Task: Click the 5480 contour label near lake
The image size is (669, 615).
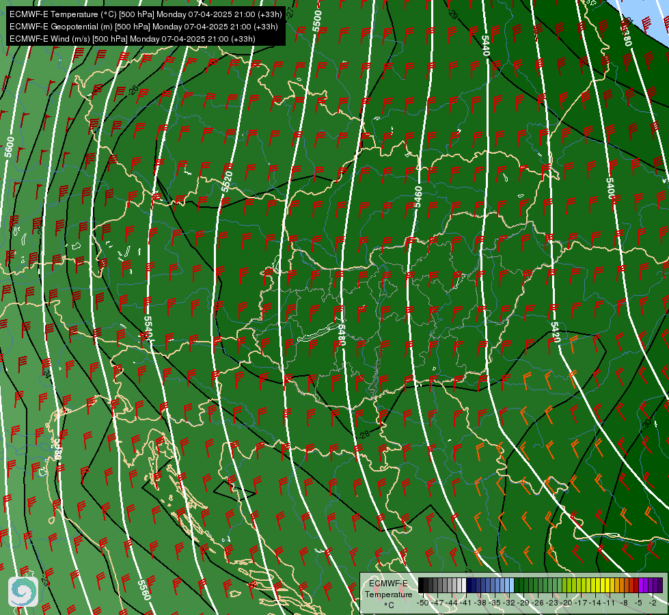Action: 341,335
